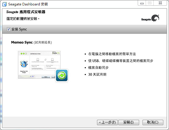Click the Seagate 應用程式安裝器 heading
Viewport: 169px width, 130px height.
(26, 12)
